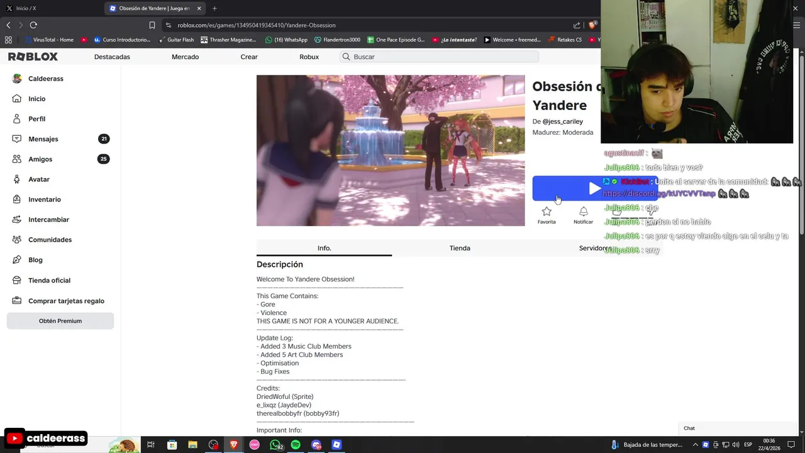This screenshot has height=453, width=805.
Task: Open the Blog sidebar entry
Action: [x=35, y=260]
